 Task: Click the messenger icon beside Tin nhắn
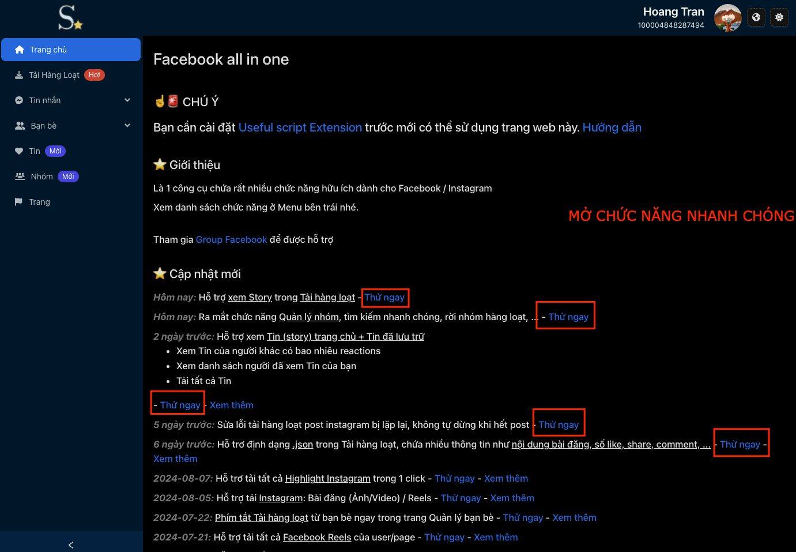click(19, 100)
